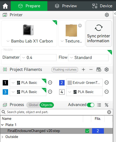Click the Name column header
The height and width of the screenshot is (142, 116).
[7, 119]
